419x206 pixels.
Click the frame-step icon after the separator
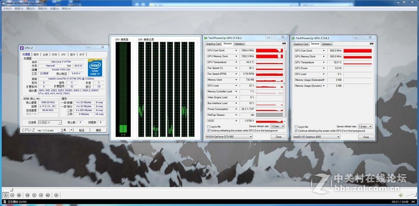56,195
